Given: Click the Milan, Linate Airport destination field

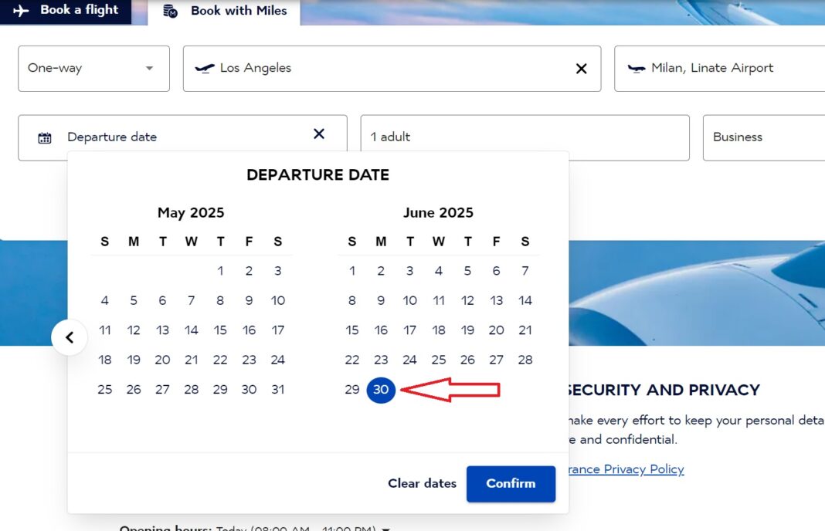Looking at the screenshot, I should tap(718, 68).
